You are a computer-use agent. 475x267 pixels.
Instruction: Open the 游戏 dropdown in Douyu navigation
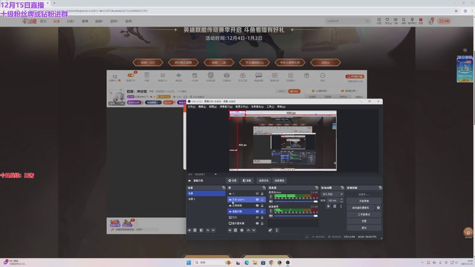coord(114,21)
